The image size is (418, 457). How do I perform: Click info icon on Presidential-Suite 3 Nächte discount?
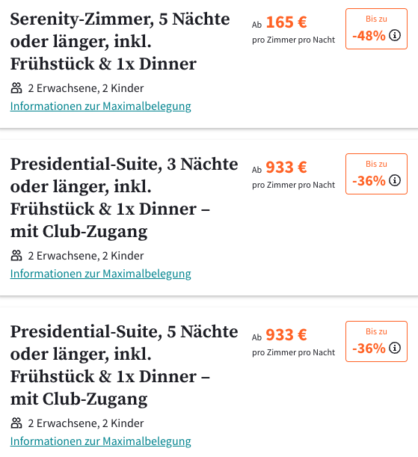click(395, 180)
